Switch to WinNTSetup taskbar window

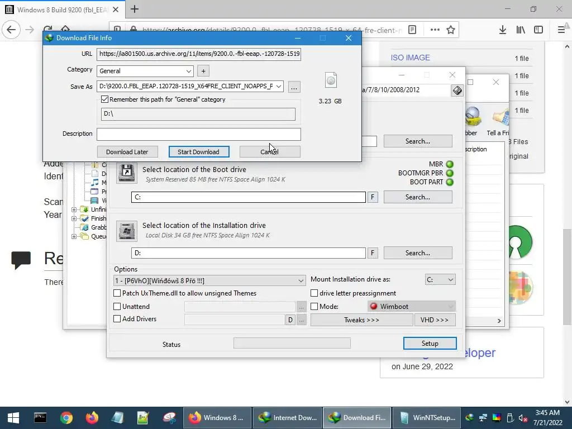pos(427,418)
